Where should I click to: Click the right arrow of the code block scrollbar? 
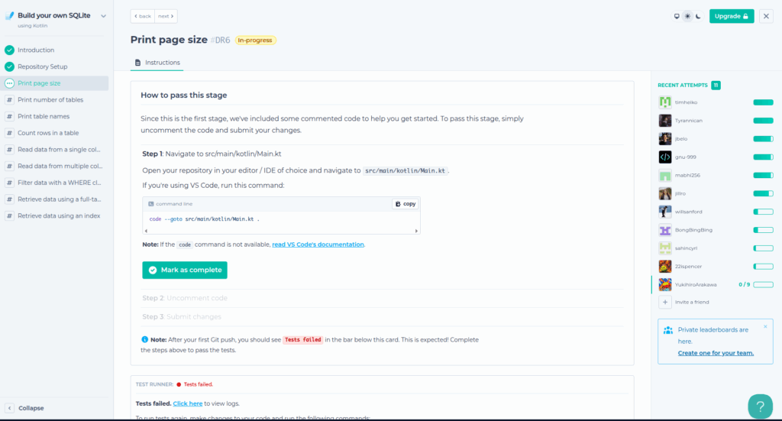416,231
